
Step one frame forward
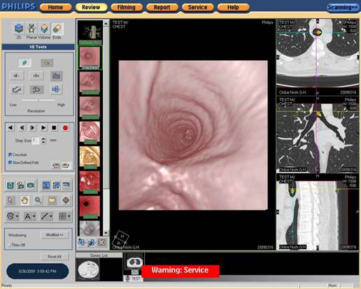tap(32, 128)
